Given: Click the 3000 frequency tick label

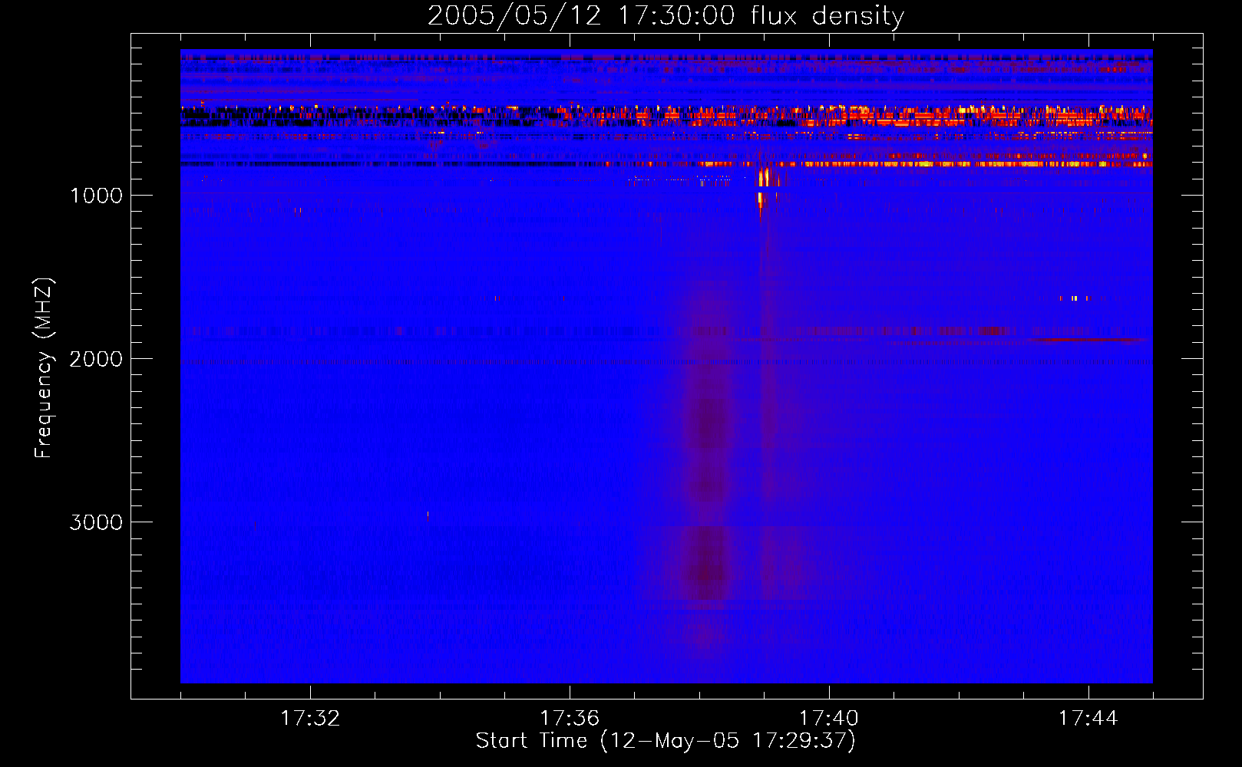Looking at the screenshot, I should (96, 522).
